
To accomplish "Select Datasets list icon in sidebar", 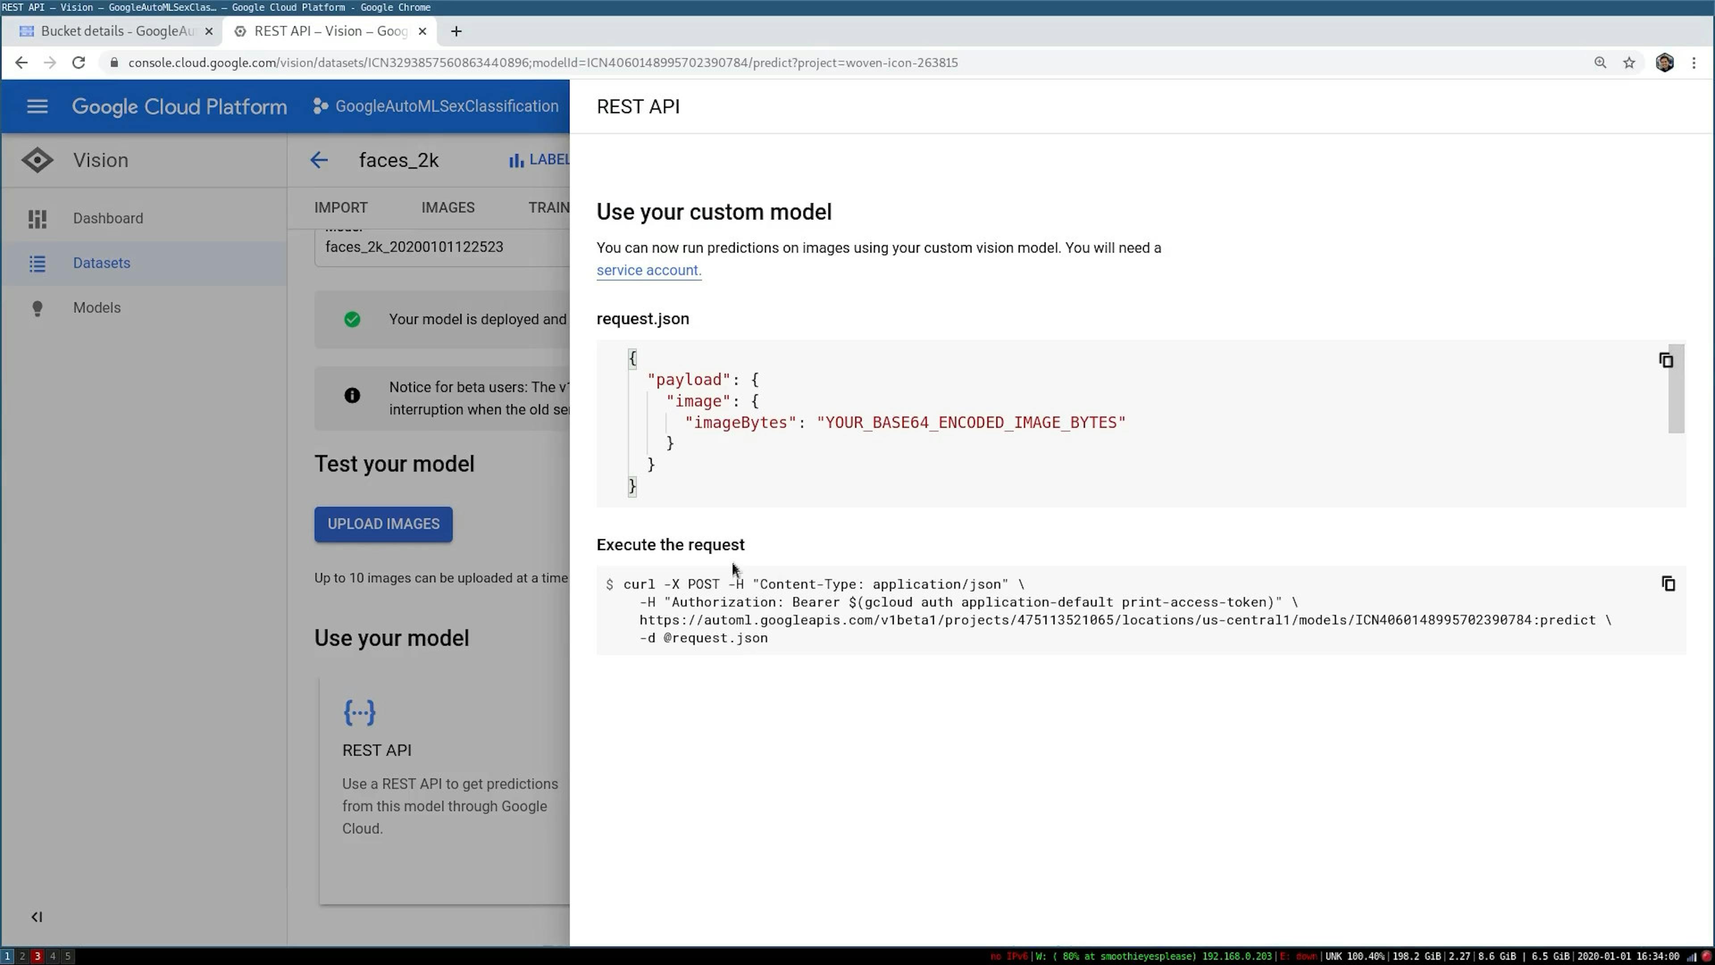I will pos(37,263).
